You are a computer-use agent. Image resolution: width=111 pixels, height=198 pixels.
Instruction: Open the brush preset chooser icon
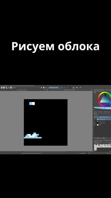coord(11,88)
